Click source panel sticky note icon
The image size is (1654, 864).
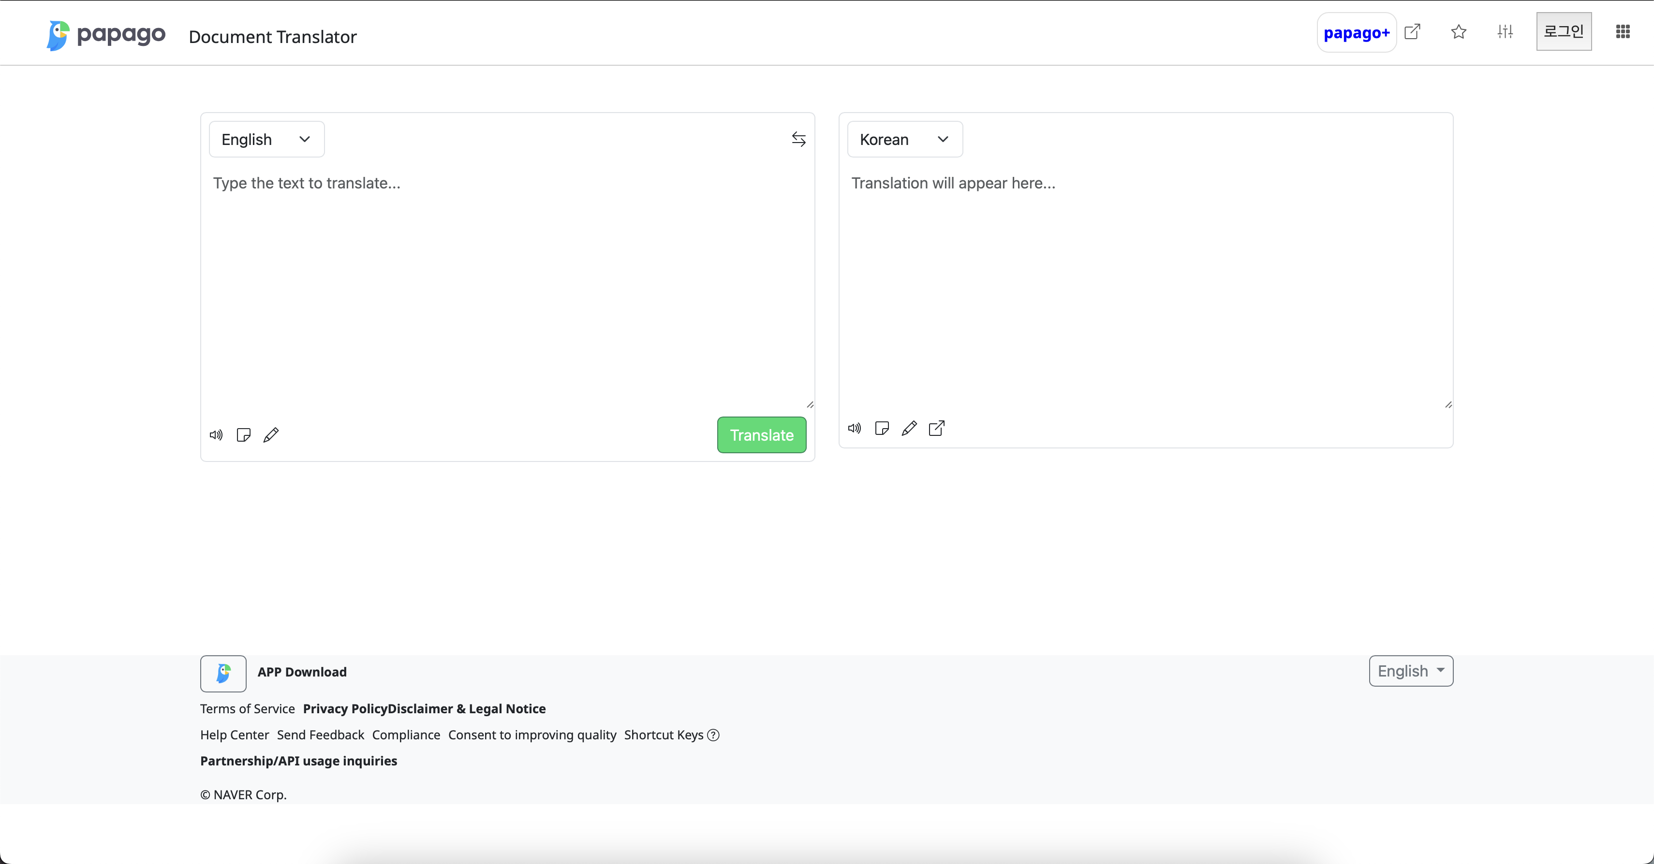(x=243, y=435)
